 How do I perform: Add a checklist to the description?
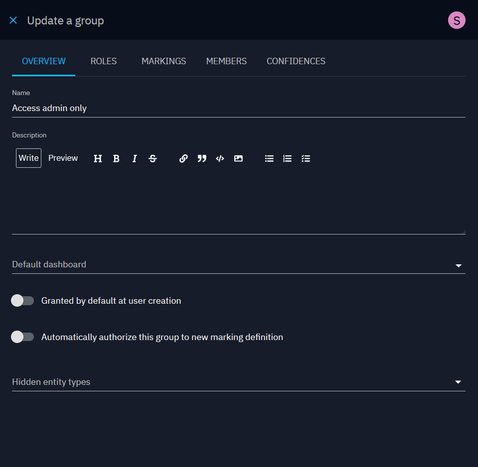tap(306, 158)
